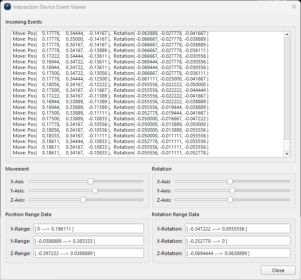Click the Rotation Y-Axis slider handle
301x280 pixels.
pos(232,190)
